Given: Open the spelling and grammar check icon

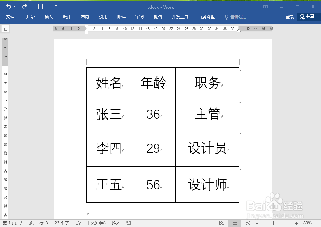Looking at the screenshot, I should [78, 223].
